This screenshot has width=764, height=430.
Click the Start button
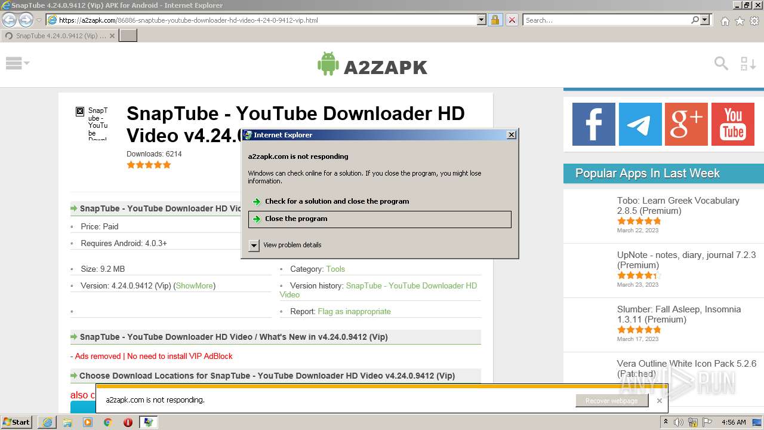(17, 422)
